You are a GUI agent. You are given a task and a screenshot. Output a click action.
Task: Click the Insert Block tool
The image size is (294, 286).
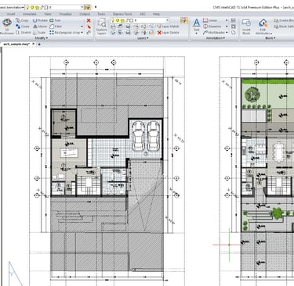pos(246,27)
